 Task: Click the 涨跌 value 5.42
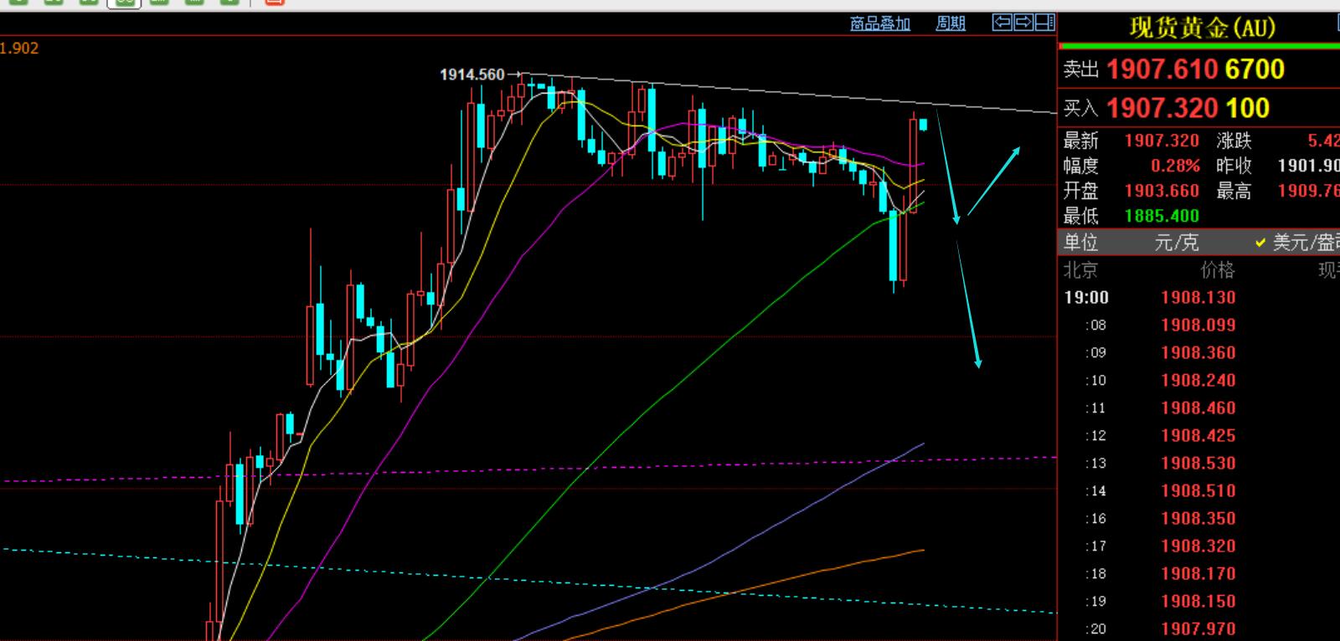1323,141
